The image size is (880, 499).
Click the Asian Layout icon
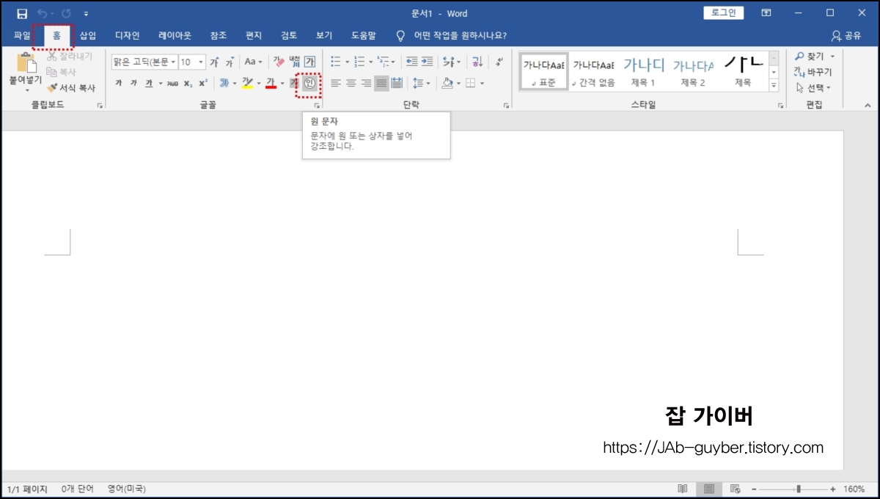(449, 62)
